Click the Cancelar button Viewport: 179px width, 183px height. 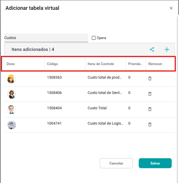[116, 163]
